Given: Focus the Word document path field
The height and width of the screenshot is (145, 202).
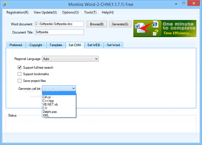Looking at the screenshot, I should click(59, 24).
